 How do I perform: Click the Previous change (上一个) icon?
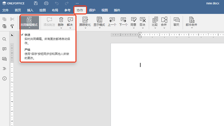(x=112, y=21)
